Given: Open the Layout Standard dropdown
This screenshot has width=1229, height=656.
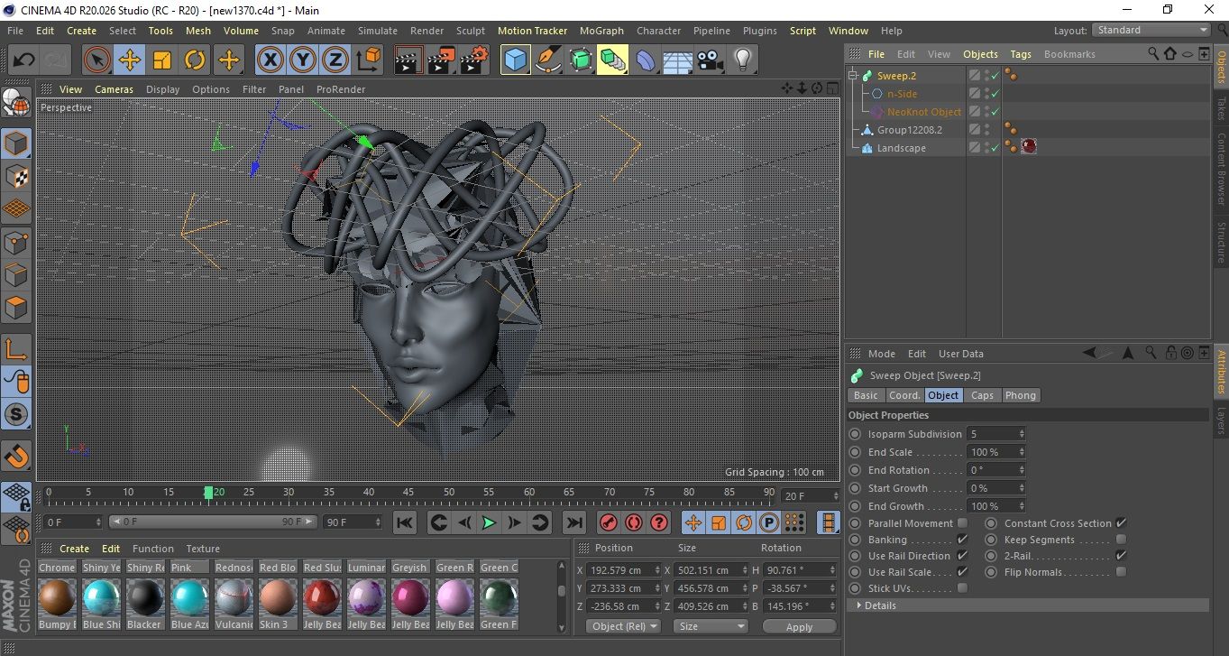Looking at the screenshot, I should [x=1151, y=30].
